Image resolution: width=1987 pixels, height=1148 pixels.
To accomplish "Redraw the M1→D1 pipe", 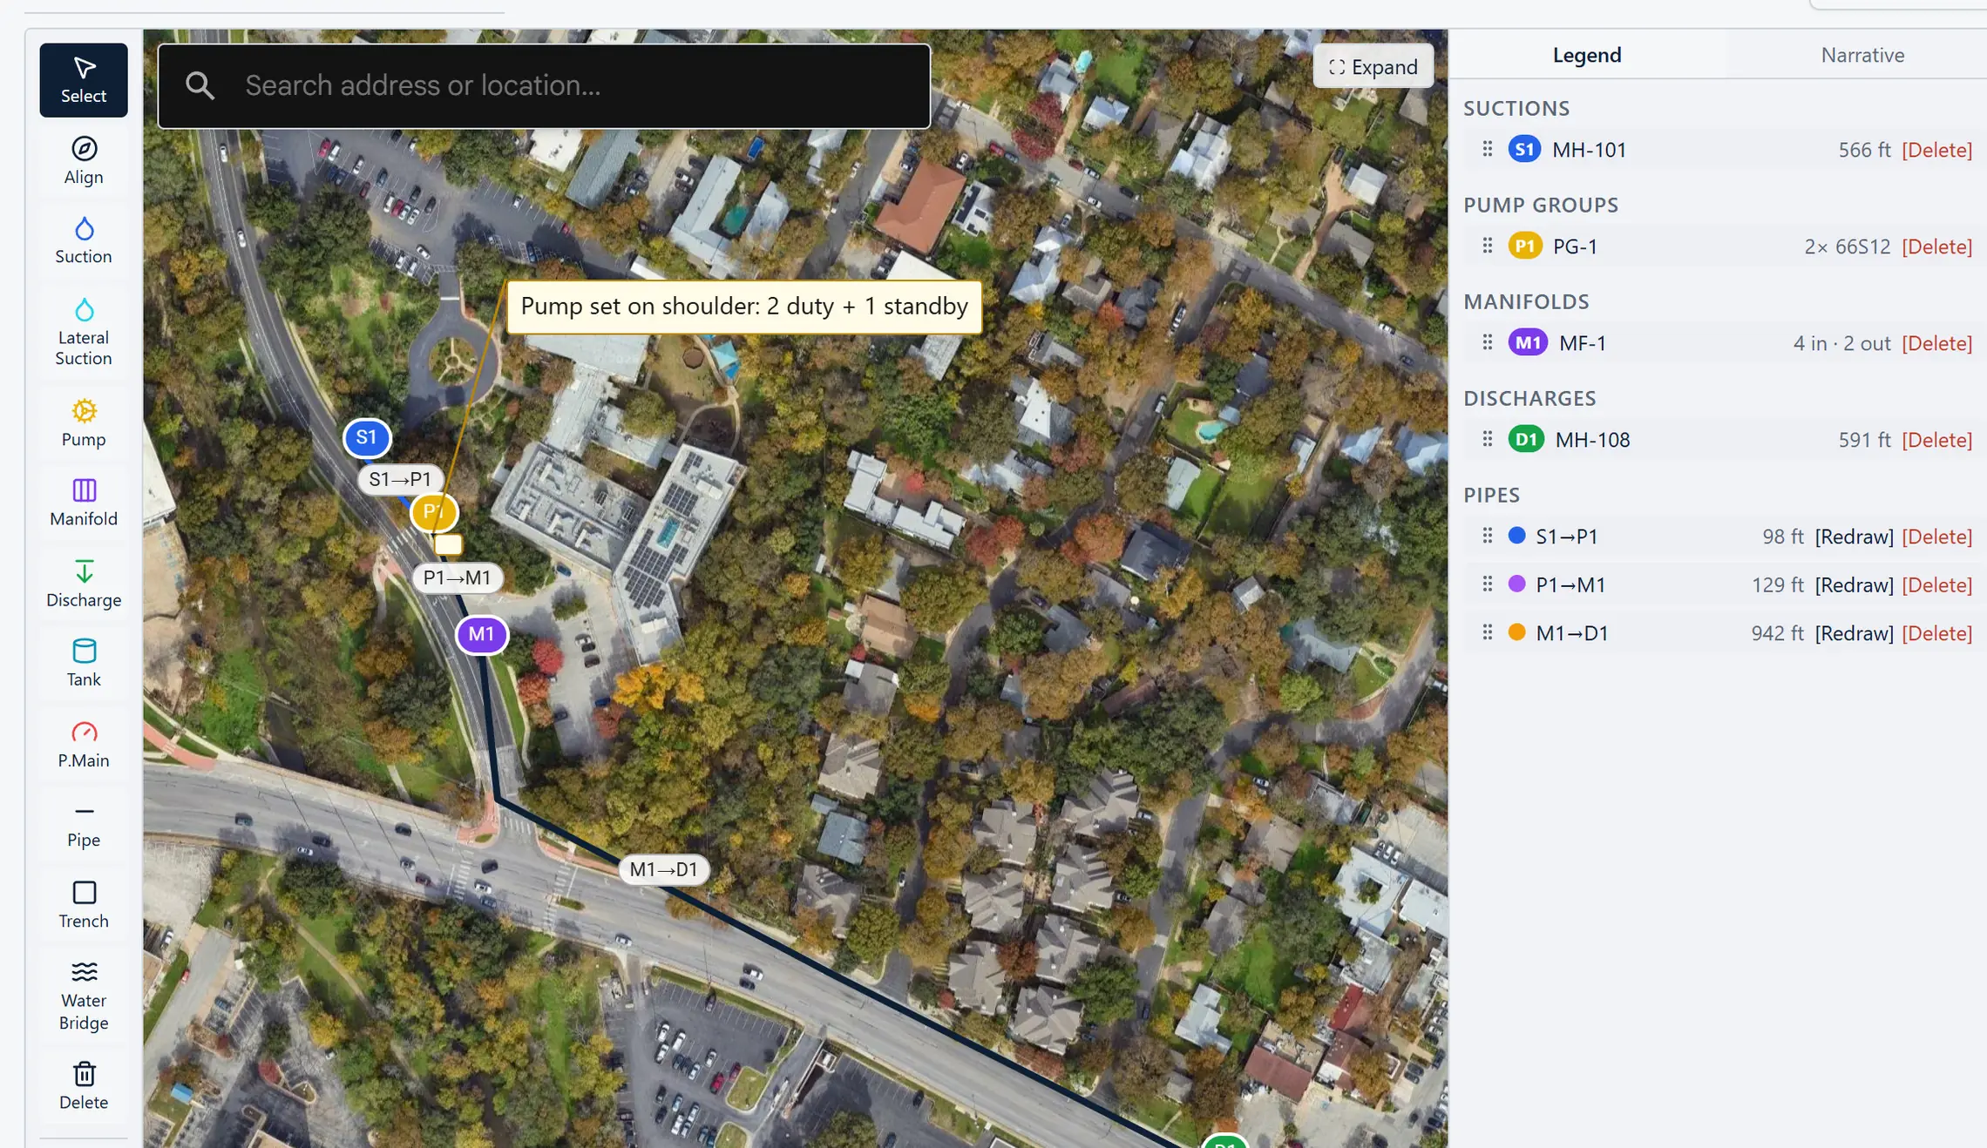I will [1854, 633].
